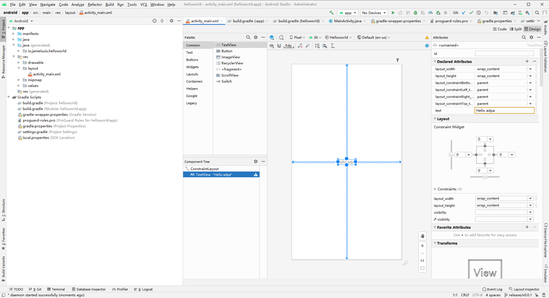Select the design surface layers icon
Screen dimensions: 549x298
pos(271,37)
